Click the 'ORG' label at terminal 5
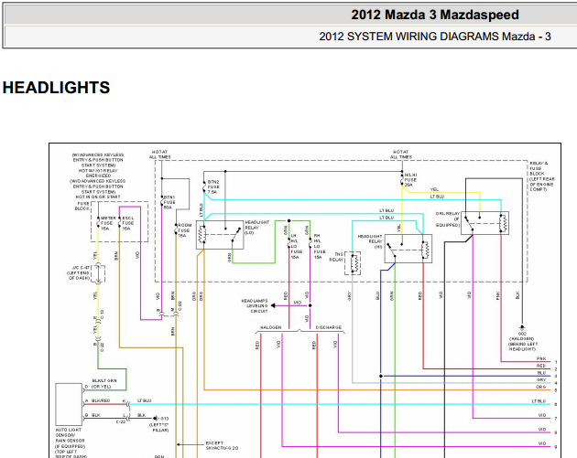The image size is (577, 458). pyautogui.click(x=541, y=387)
